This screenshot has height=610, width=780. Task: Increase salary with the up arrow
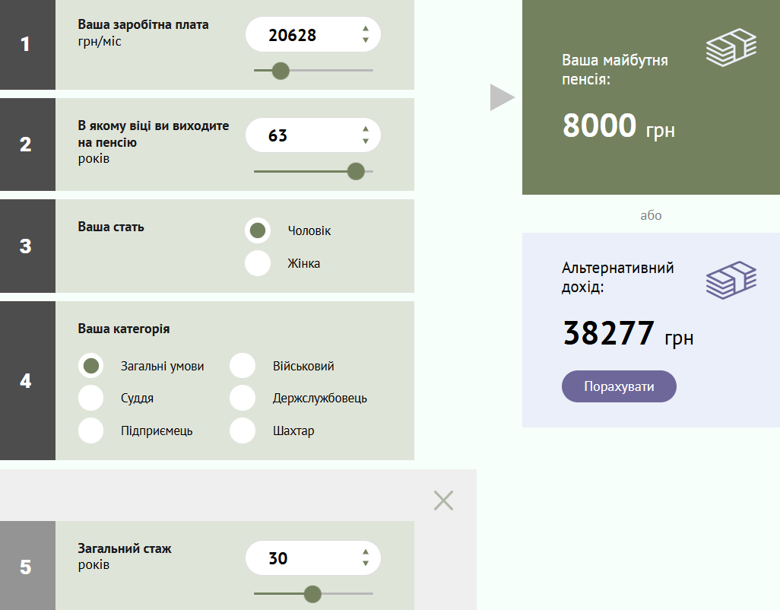tap(366, 30)
